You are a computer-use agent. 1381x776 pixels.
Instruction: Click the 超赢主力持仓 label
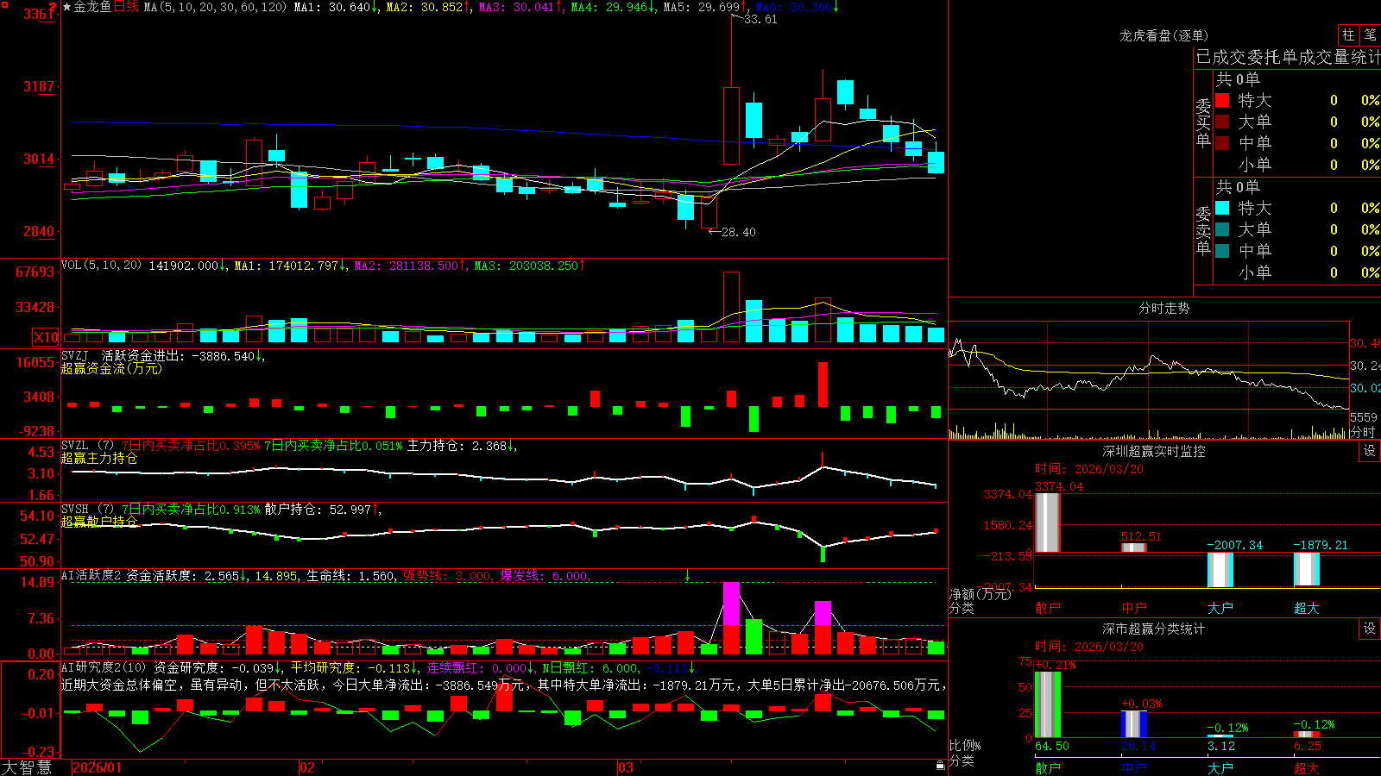[99, 458]
